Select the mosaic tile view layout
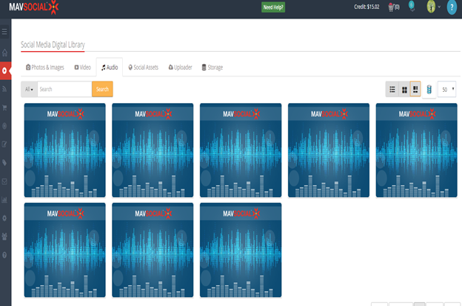This screenshot has width=462, height=306. (415, 90)
